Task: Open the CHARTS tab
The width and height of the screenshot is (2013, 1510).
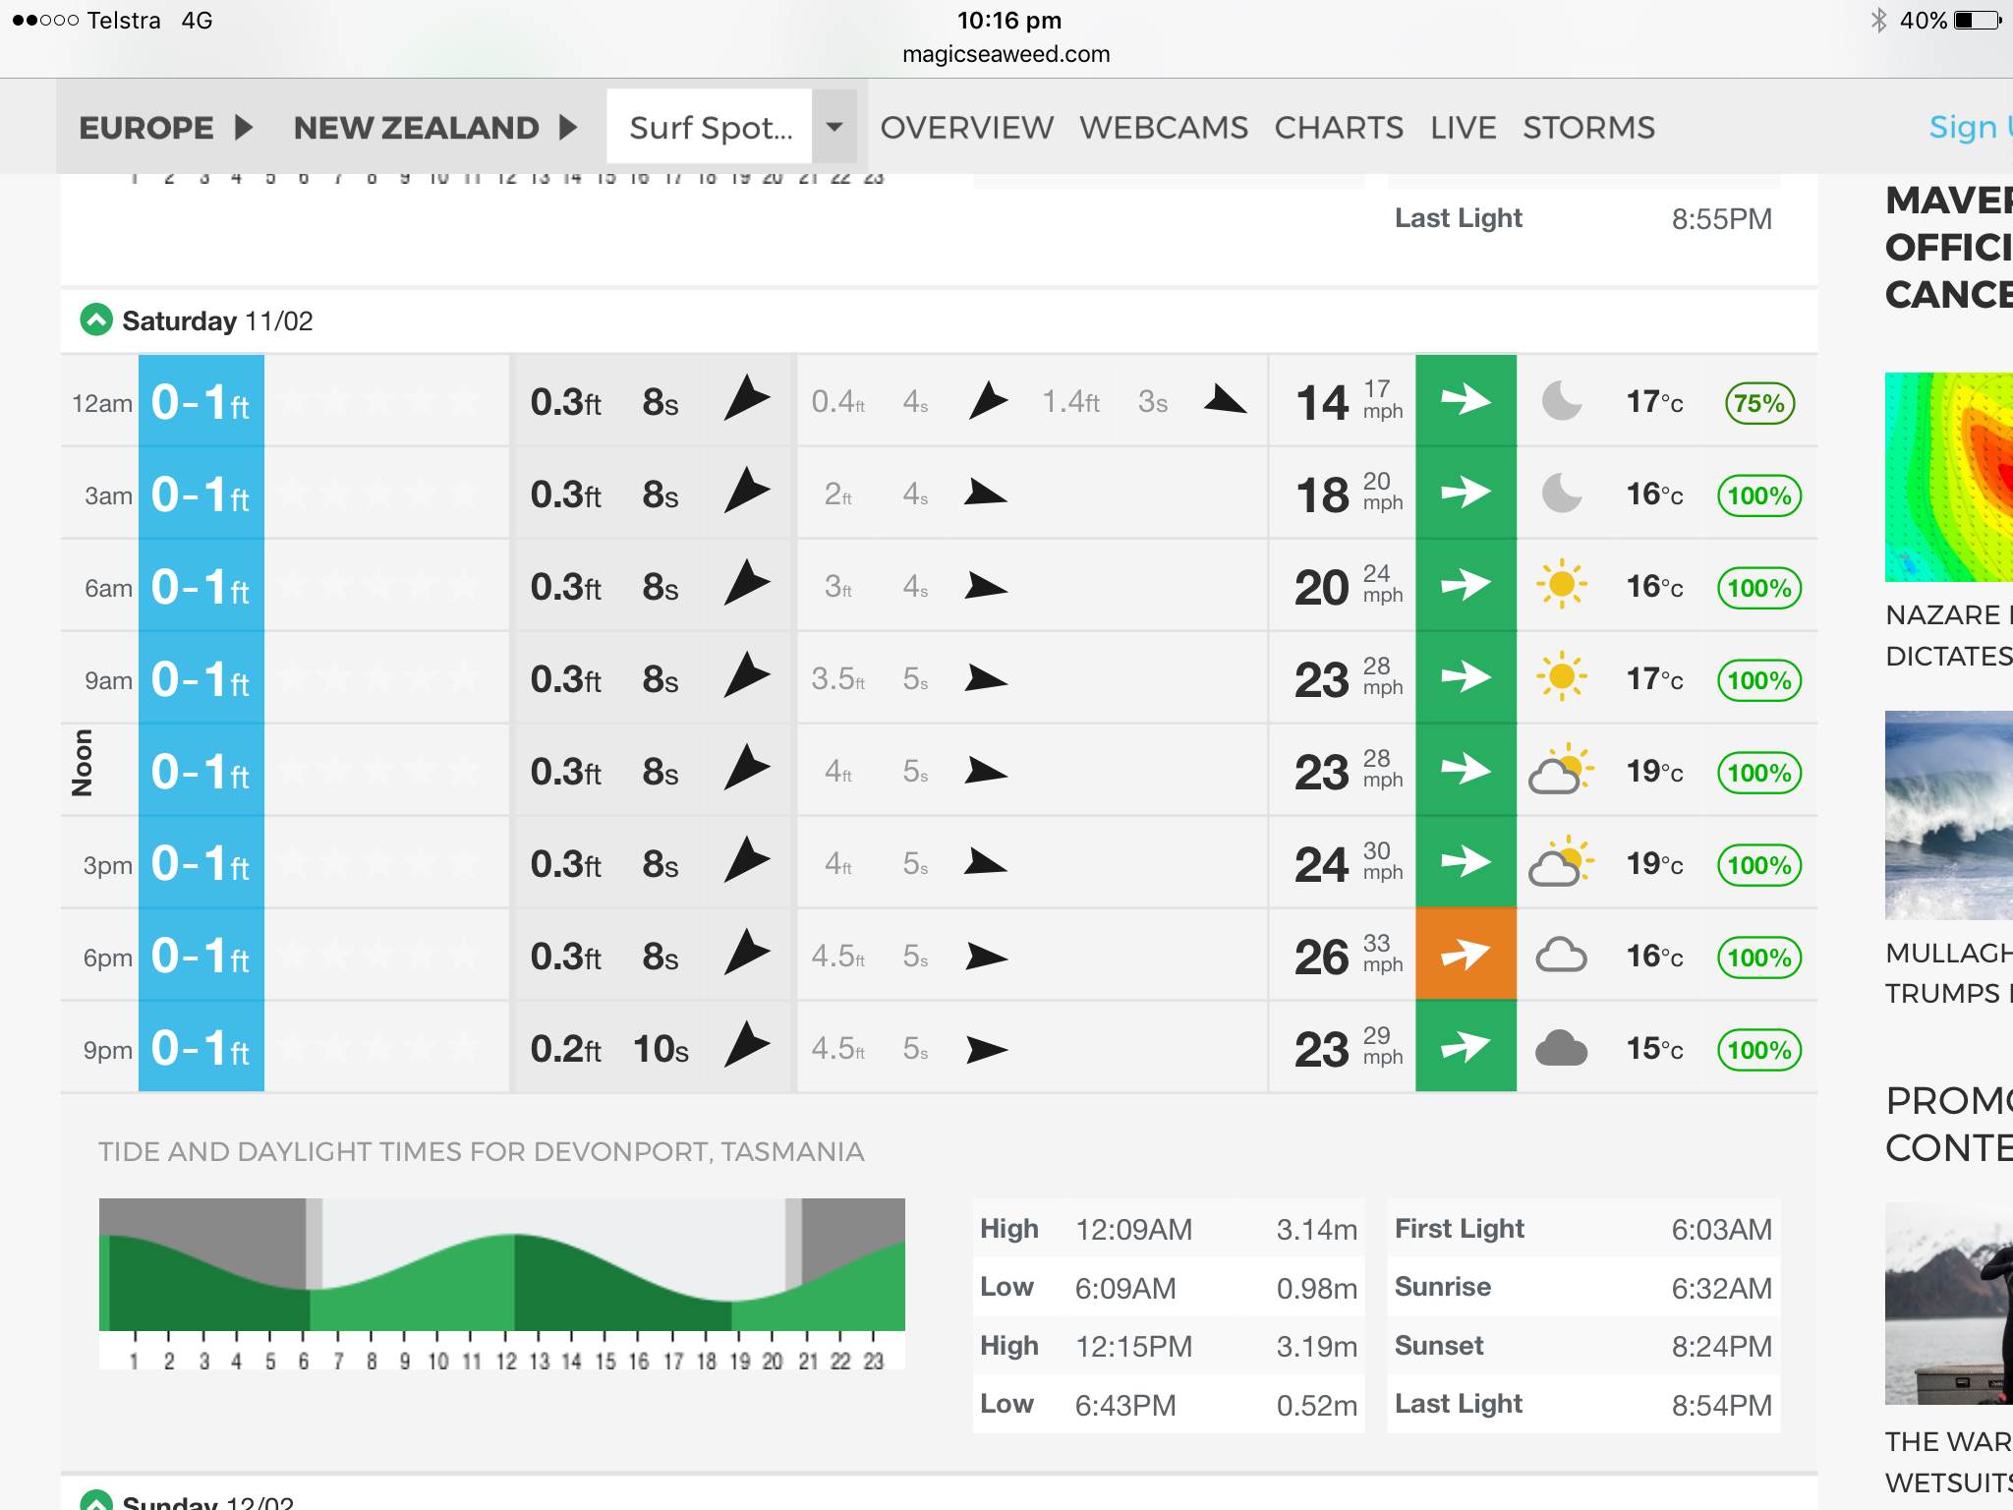Action: coord(1338,128)
